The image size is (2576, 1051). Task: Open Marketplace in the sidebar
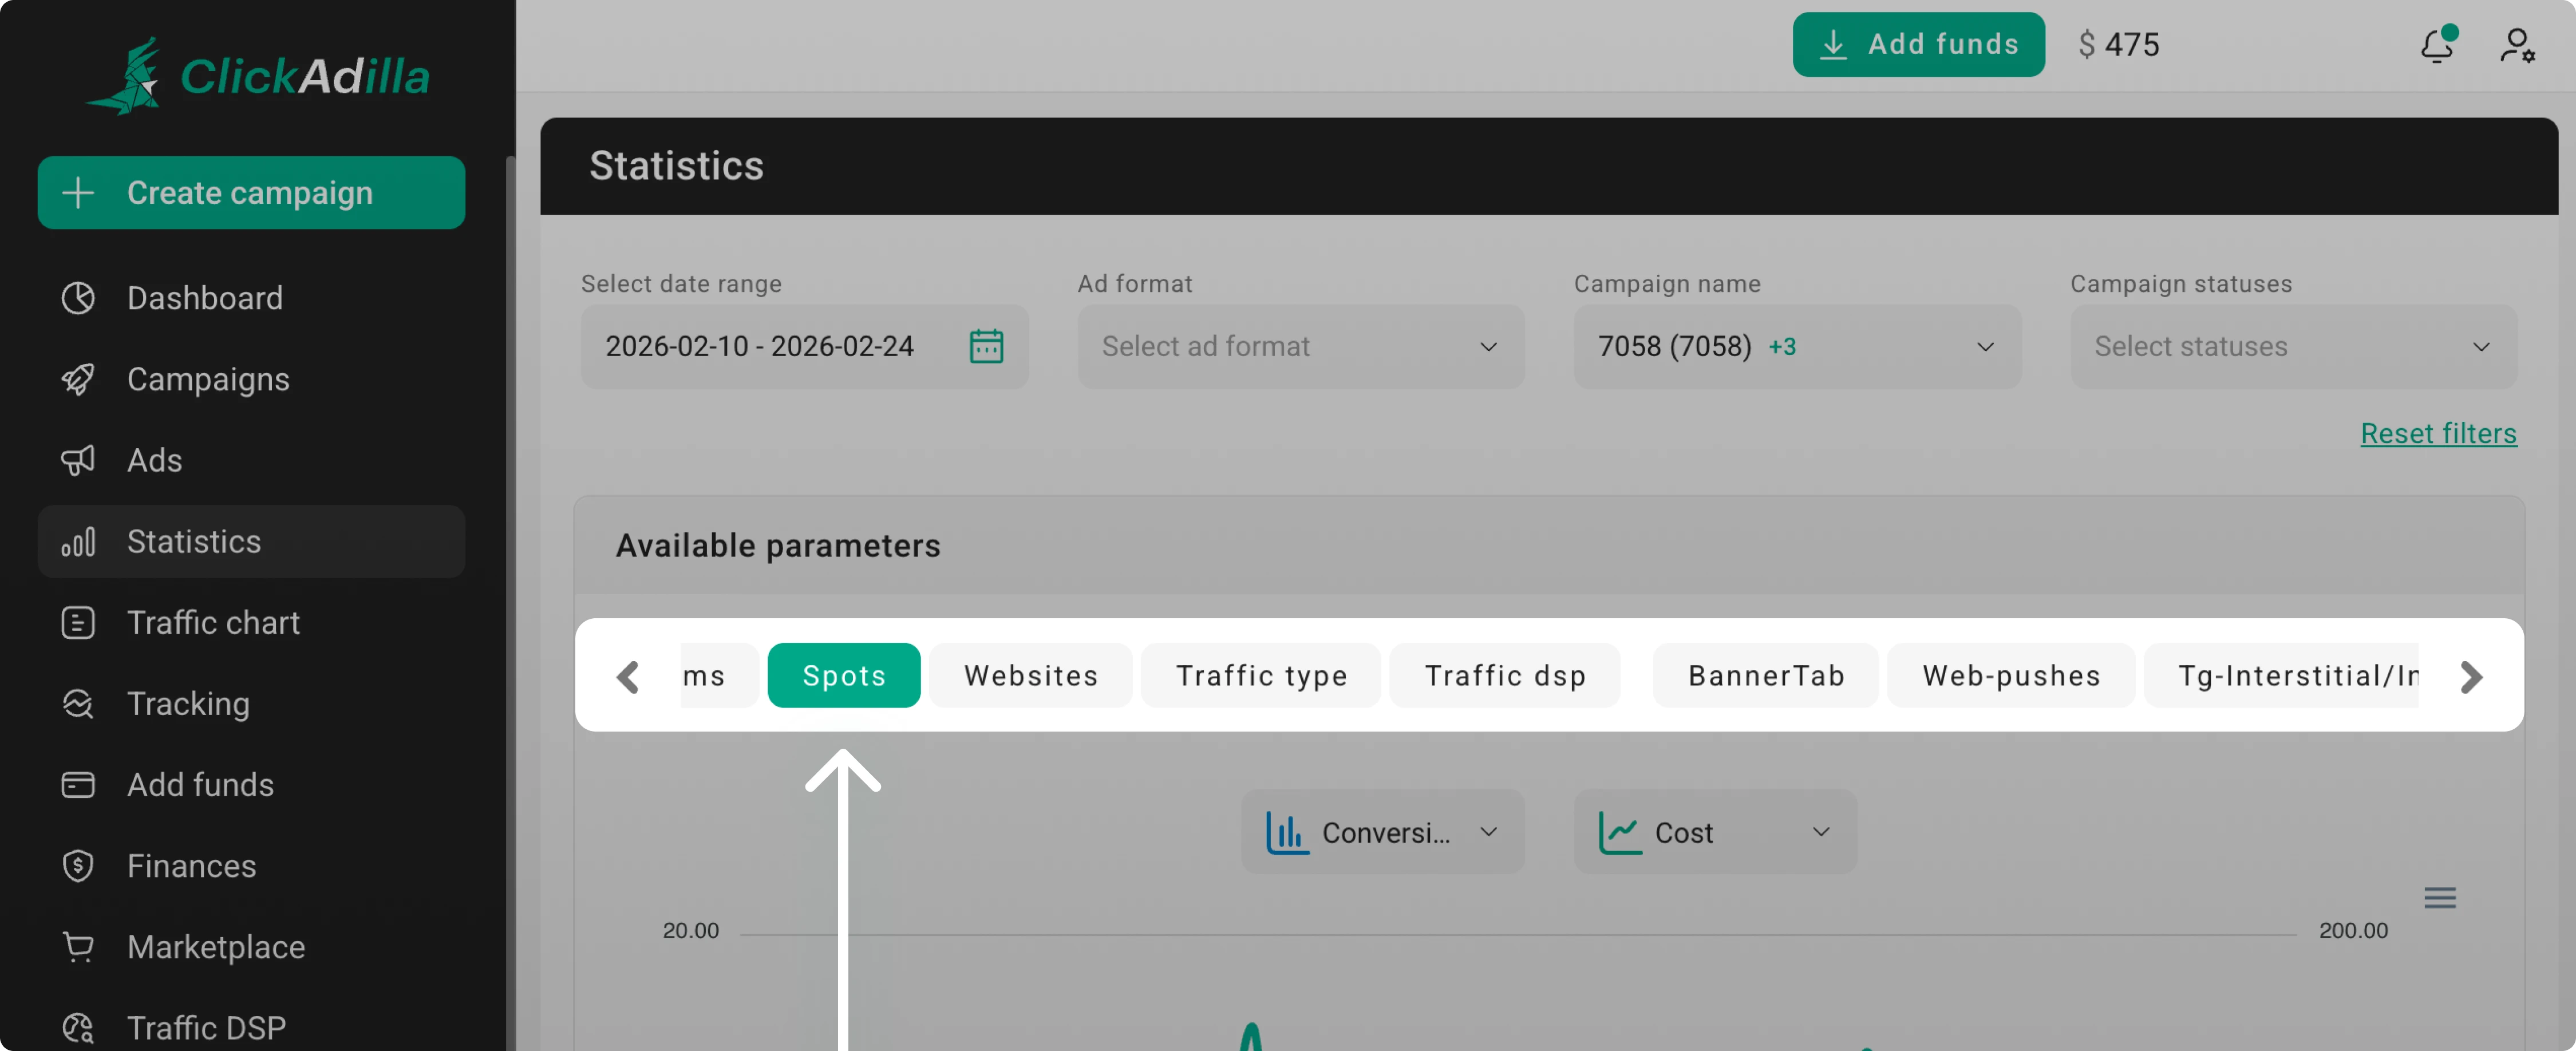tap(251, 946)
